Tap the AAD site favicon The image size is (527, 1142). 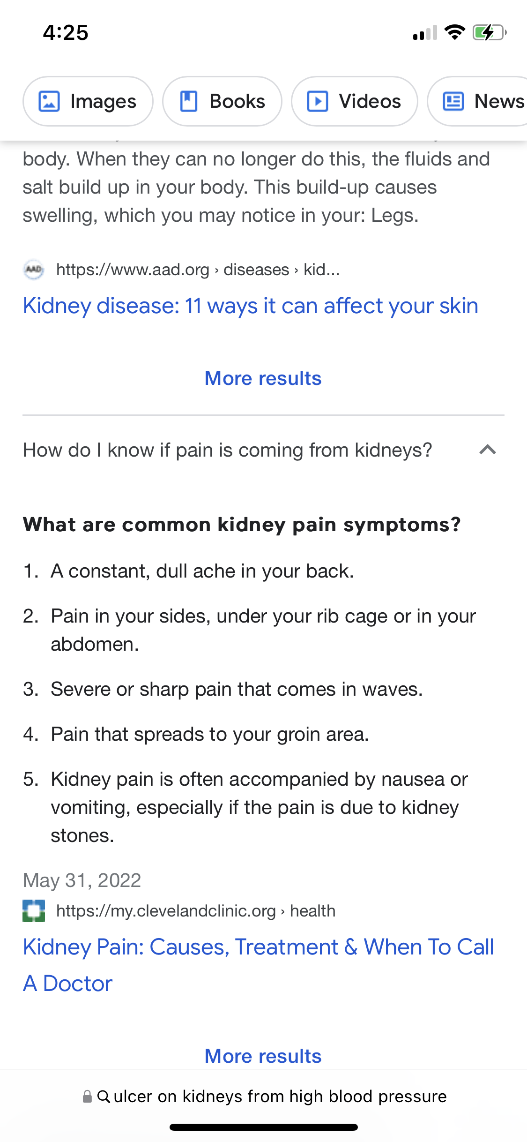point(34,270)
